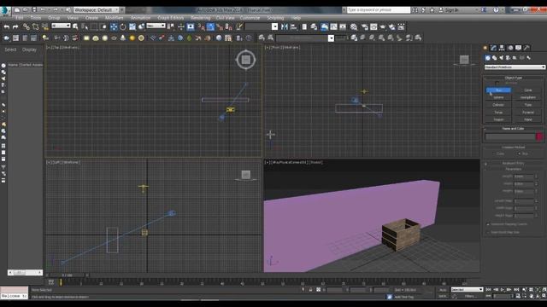This screenshot has height=307, width=547.
Task: Click the Select by Name icon
Action: coord(85,26)
